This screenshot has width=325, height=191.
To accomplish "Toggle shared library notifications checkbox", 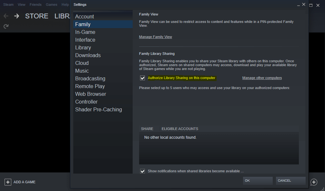I will pos(142,171).
